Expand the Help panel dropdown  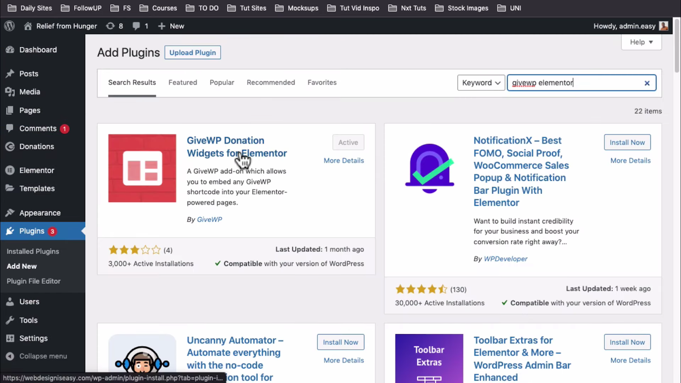[641, 42]
